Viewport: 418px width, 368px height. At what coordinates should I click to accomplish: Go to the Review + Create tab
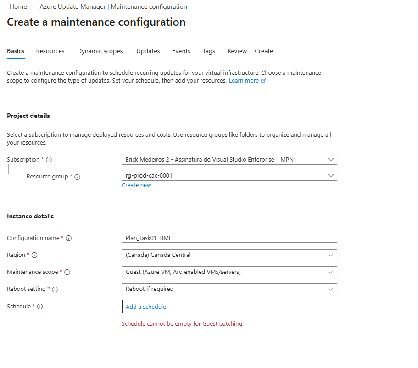click(x=250, y=51)
